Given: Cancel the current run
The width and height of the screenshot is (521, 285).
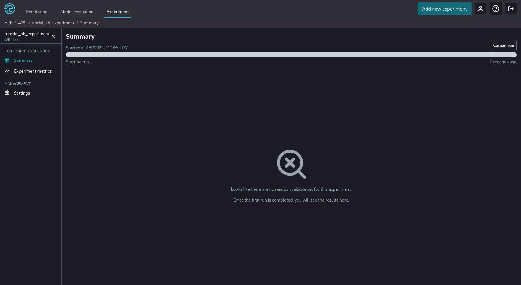Looking at the screenshot, I should (x=503, y=45).
